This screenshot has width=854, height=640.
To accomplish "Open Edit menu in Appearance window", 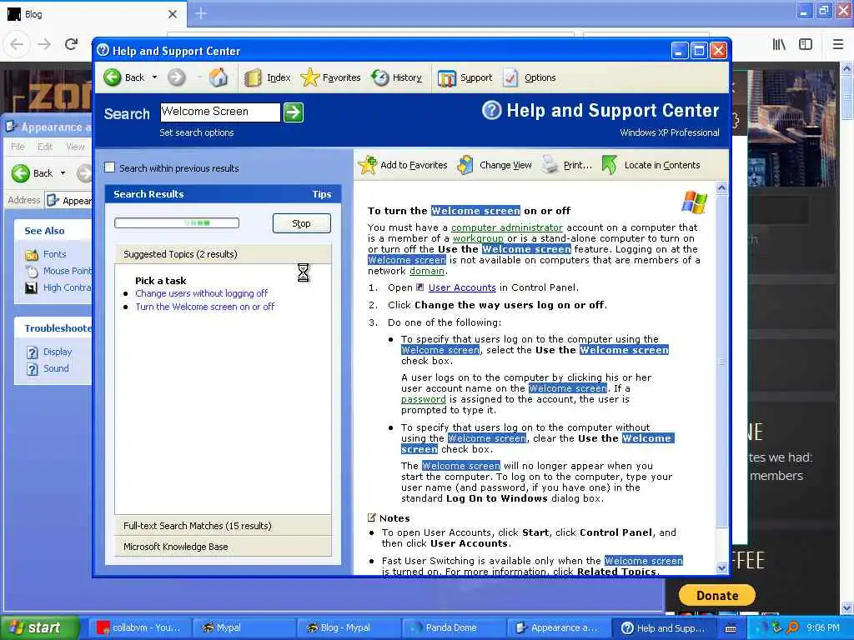I will [x=45, y=147].
